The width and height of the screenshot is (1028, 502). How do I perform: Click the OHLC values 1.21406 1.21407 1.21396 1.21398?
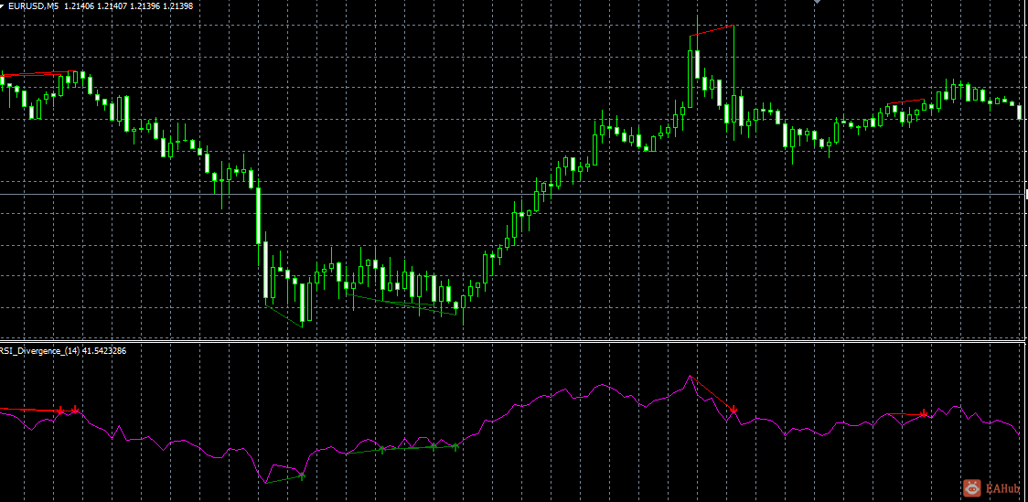click(x=128, y=5)
